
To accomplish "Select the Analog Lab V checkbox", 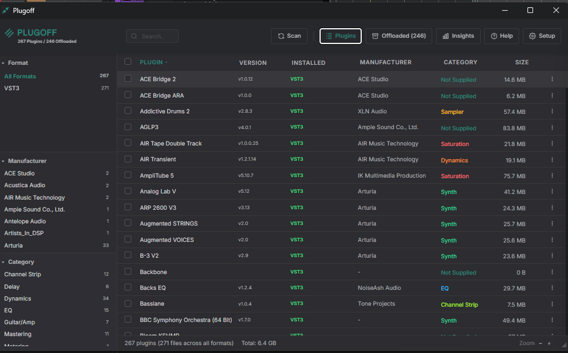I will 128,192.
